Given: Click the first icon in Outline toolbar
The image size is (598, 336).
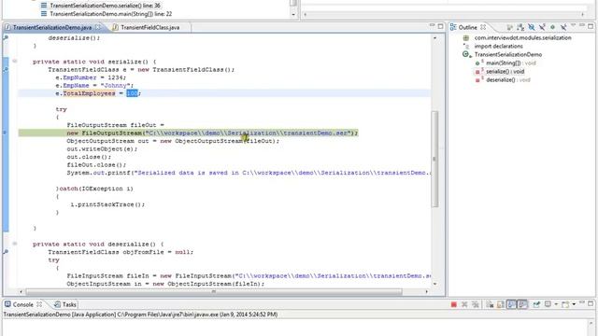Looking at the screenshot, I should tap(510, 27).
